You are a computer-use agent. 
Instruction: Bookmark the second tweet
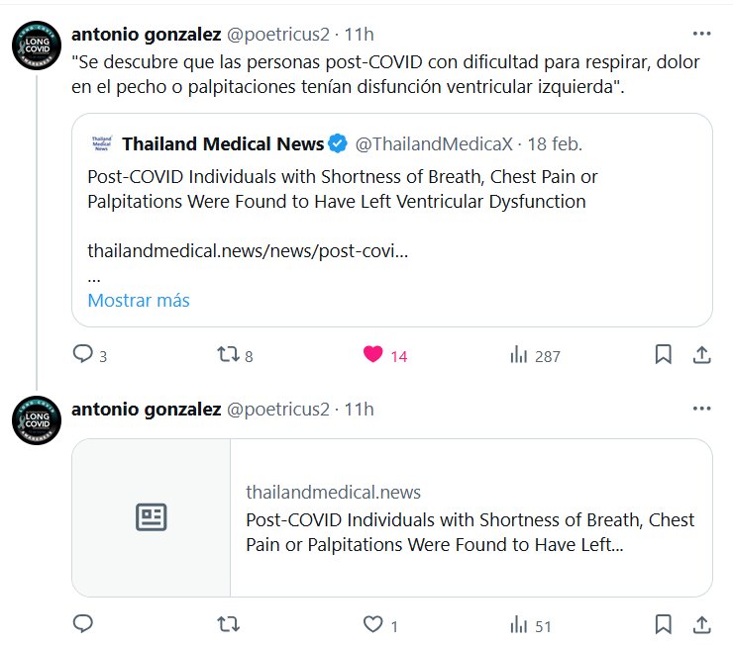[x=664, y=624]
